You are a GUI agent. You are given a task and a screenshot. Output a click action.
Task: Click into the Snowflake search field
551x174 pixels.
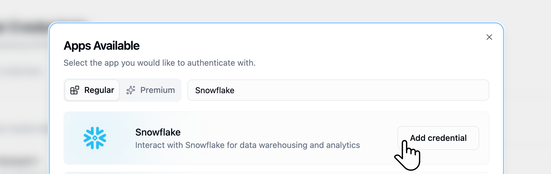[338, 90]
